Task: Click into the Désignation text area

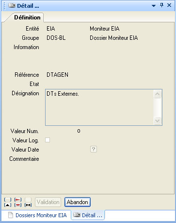Action: tap(99, 107)
